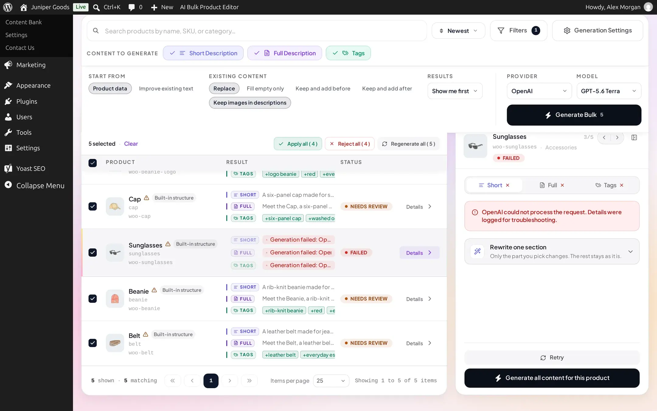Click the product search input field
The image size is (657, 411).
tap(257, 31)
